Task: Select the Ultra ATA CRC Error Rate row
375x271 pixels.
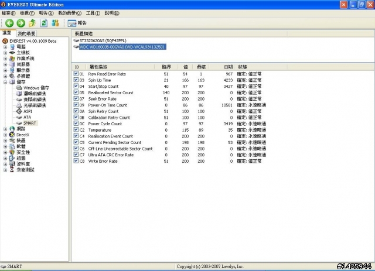Action: pos(170,155)
